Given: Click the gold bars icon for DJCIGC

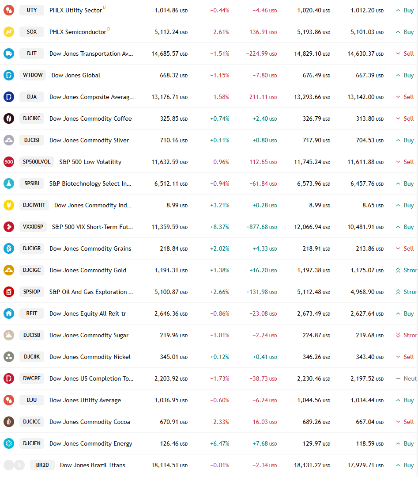Looking at the screenshot, I should [x=9, y=270].
